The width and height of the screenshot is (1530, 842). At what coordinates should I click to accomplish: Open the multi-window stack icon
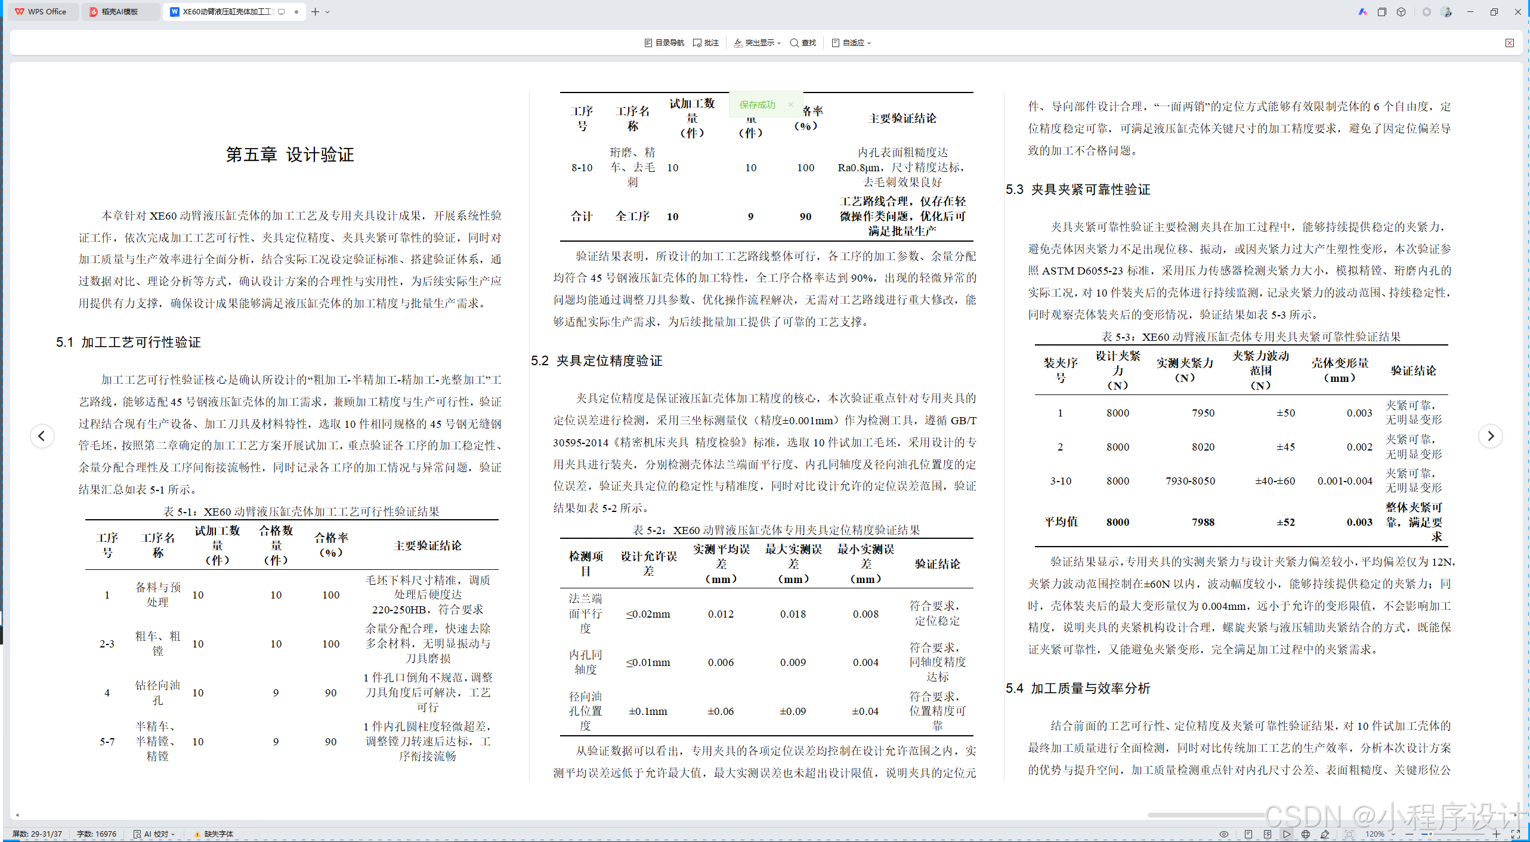pyautogui.click(x=1382, y=11)
